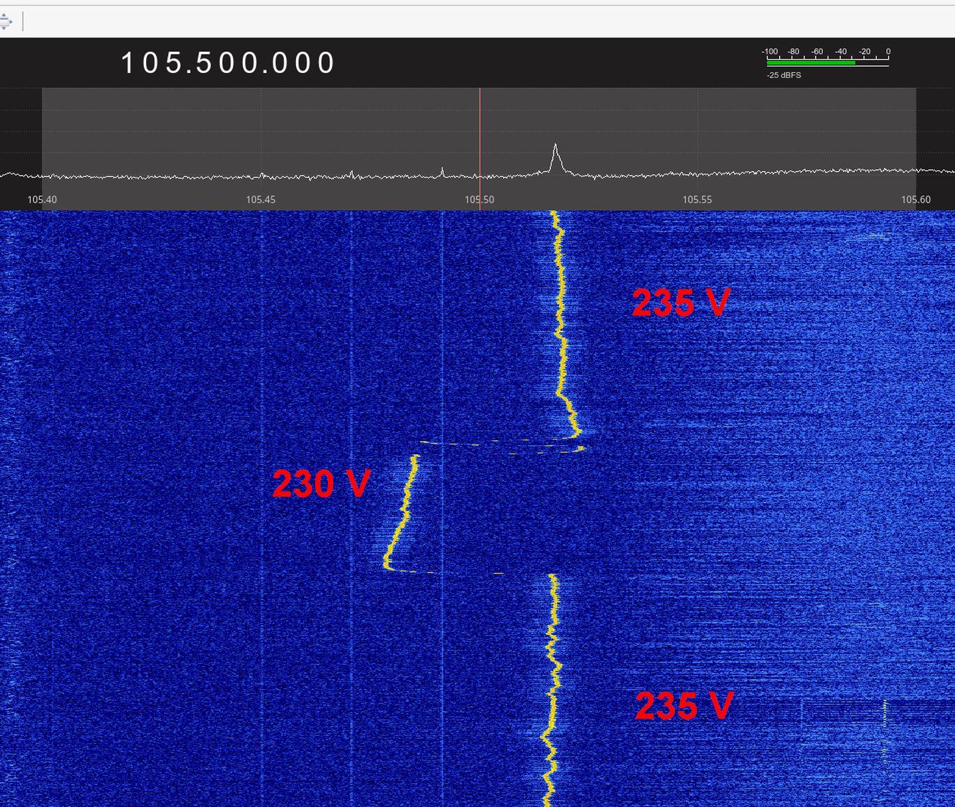The image size is (955, 807).
Task: Click the 105.60 frequency axis label
Action: point(915,200)
